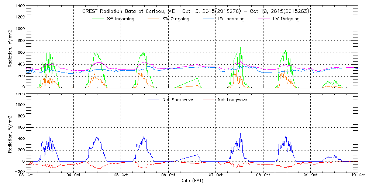This screenshot has width=369, height=184.
Task: Select the SW Outgoing legend label
Action: [176, 19]
